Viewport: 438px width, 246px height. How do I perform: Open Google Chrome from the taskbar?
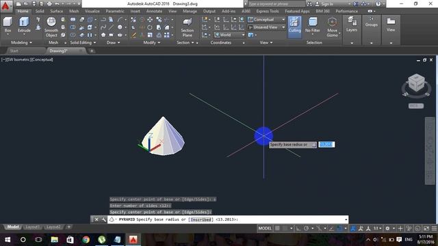[86, 240]
